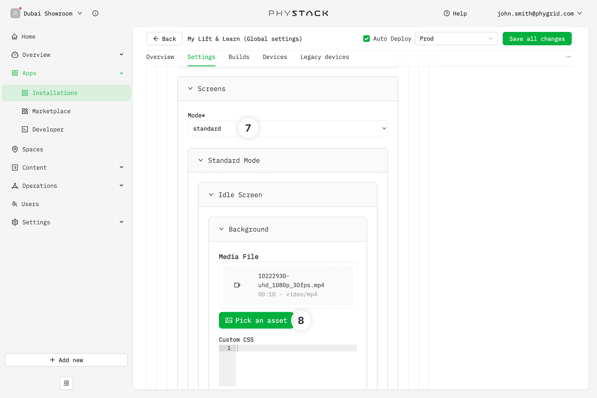Collapse the Background section
The image size is (597, 398).
[221, 229]
